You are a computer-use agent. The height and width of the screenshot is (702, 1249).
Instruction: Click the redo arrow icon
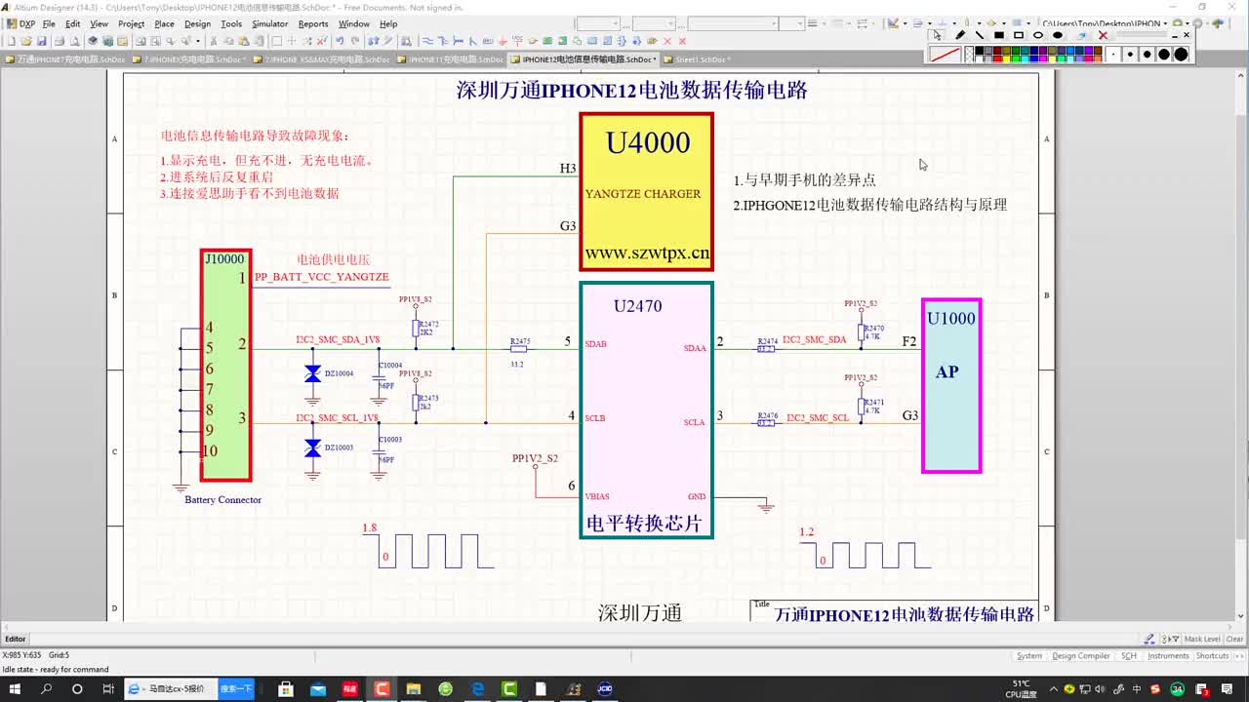(355, 41)
